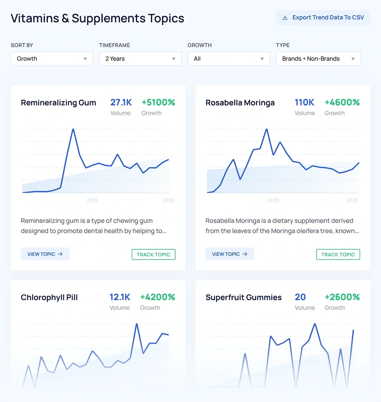Click VIEW TOPIC for Remineralizing Gum

click(x=45, y=254)
